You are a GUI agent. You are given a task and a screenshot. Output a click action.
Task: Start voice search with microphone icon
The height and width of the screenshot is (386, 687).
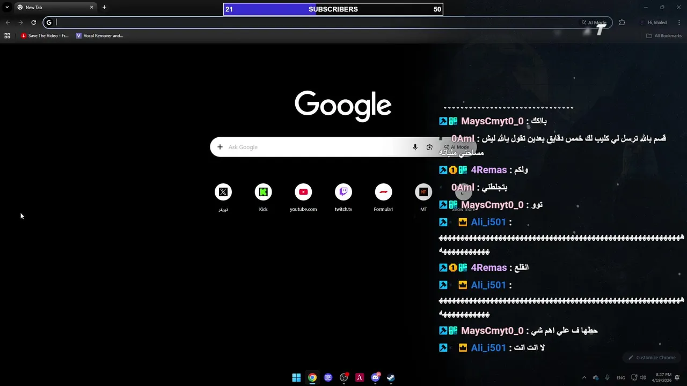415,147
